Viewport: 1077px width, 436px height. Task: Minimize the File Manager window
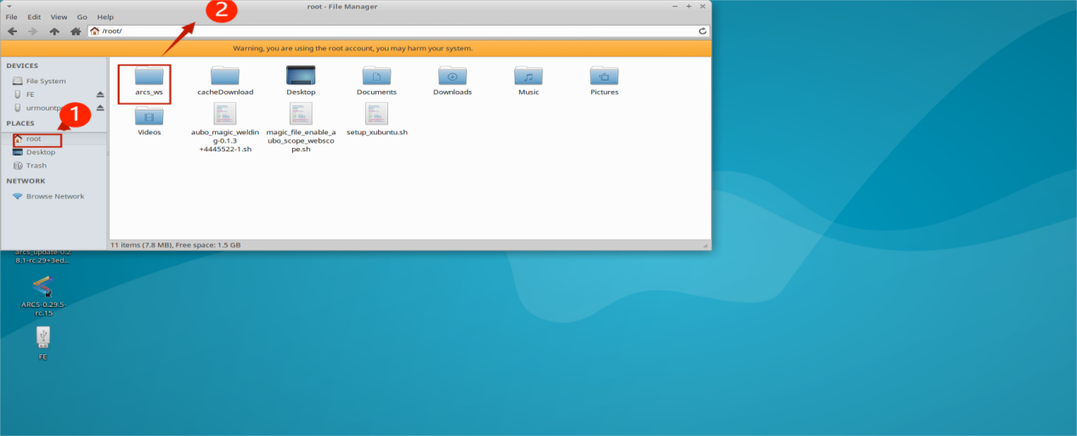pos(675,6)
